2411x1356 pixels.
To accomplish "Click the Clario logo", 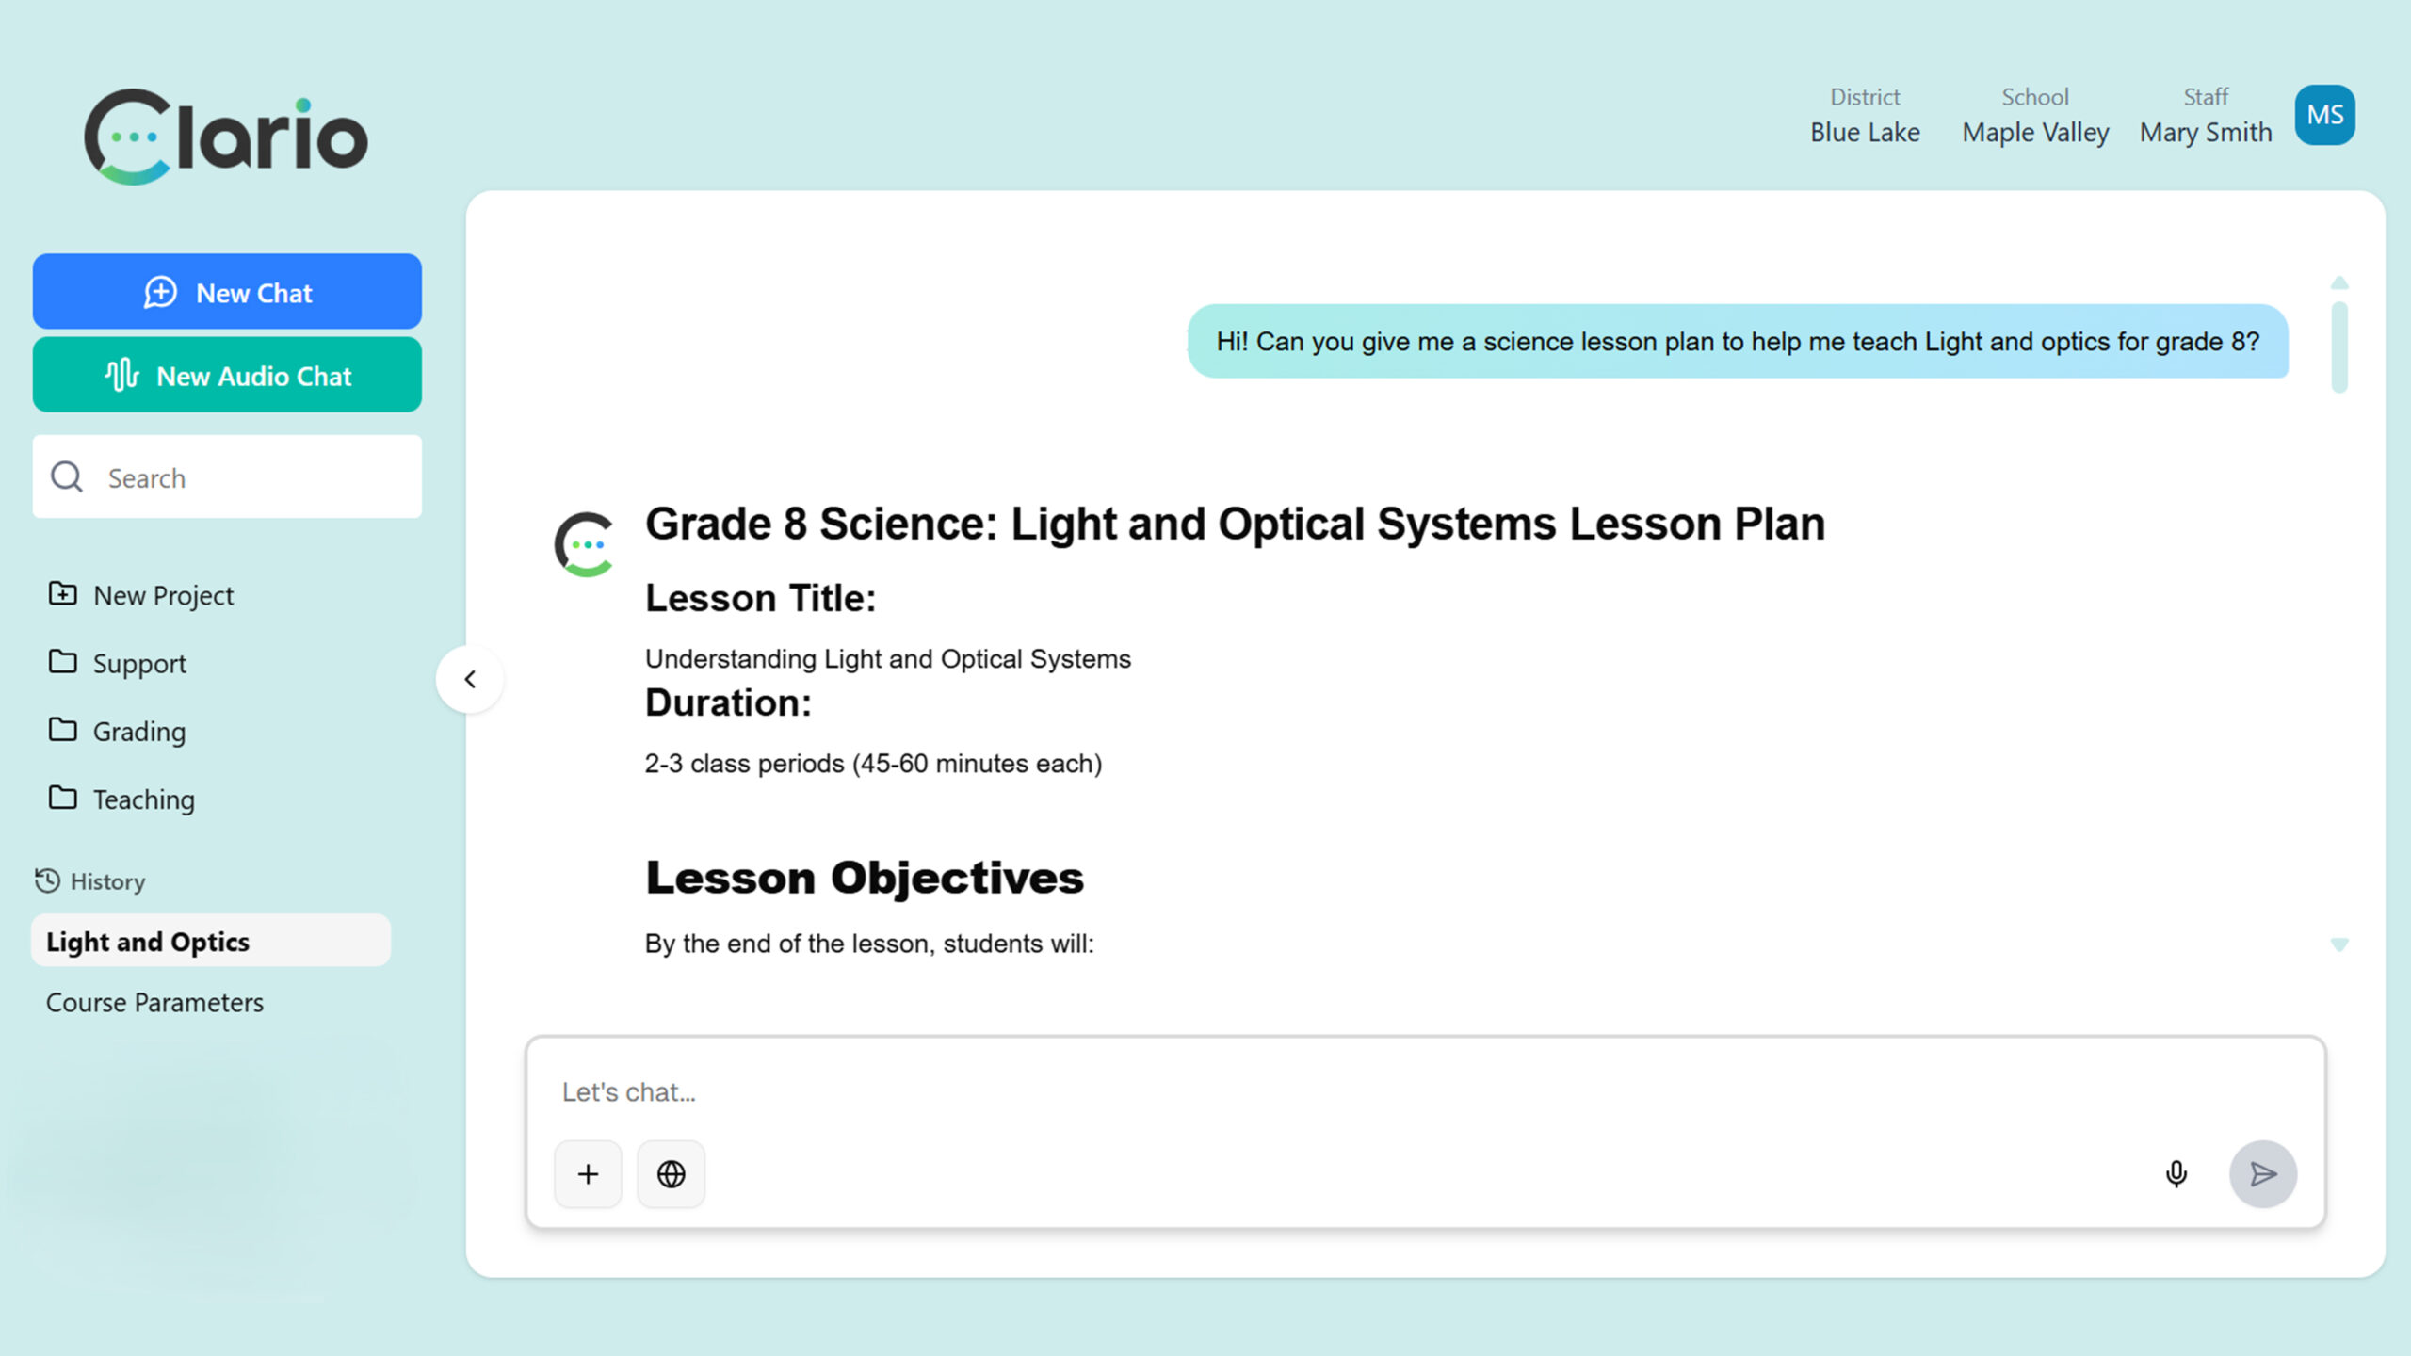I will pos(226,137).
